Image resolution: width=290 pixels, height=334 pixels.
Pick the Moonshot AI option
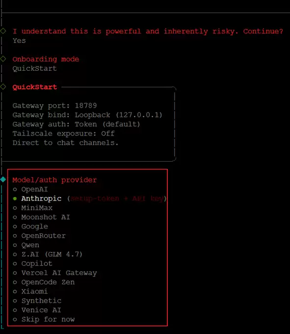[41, 217]
